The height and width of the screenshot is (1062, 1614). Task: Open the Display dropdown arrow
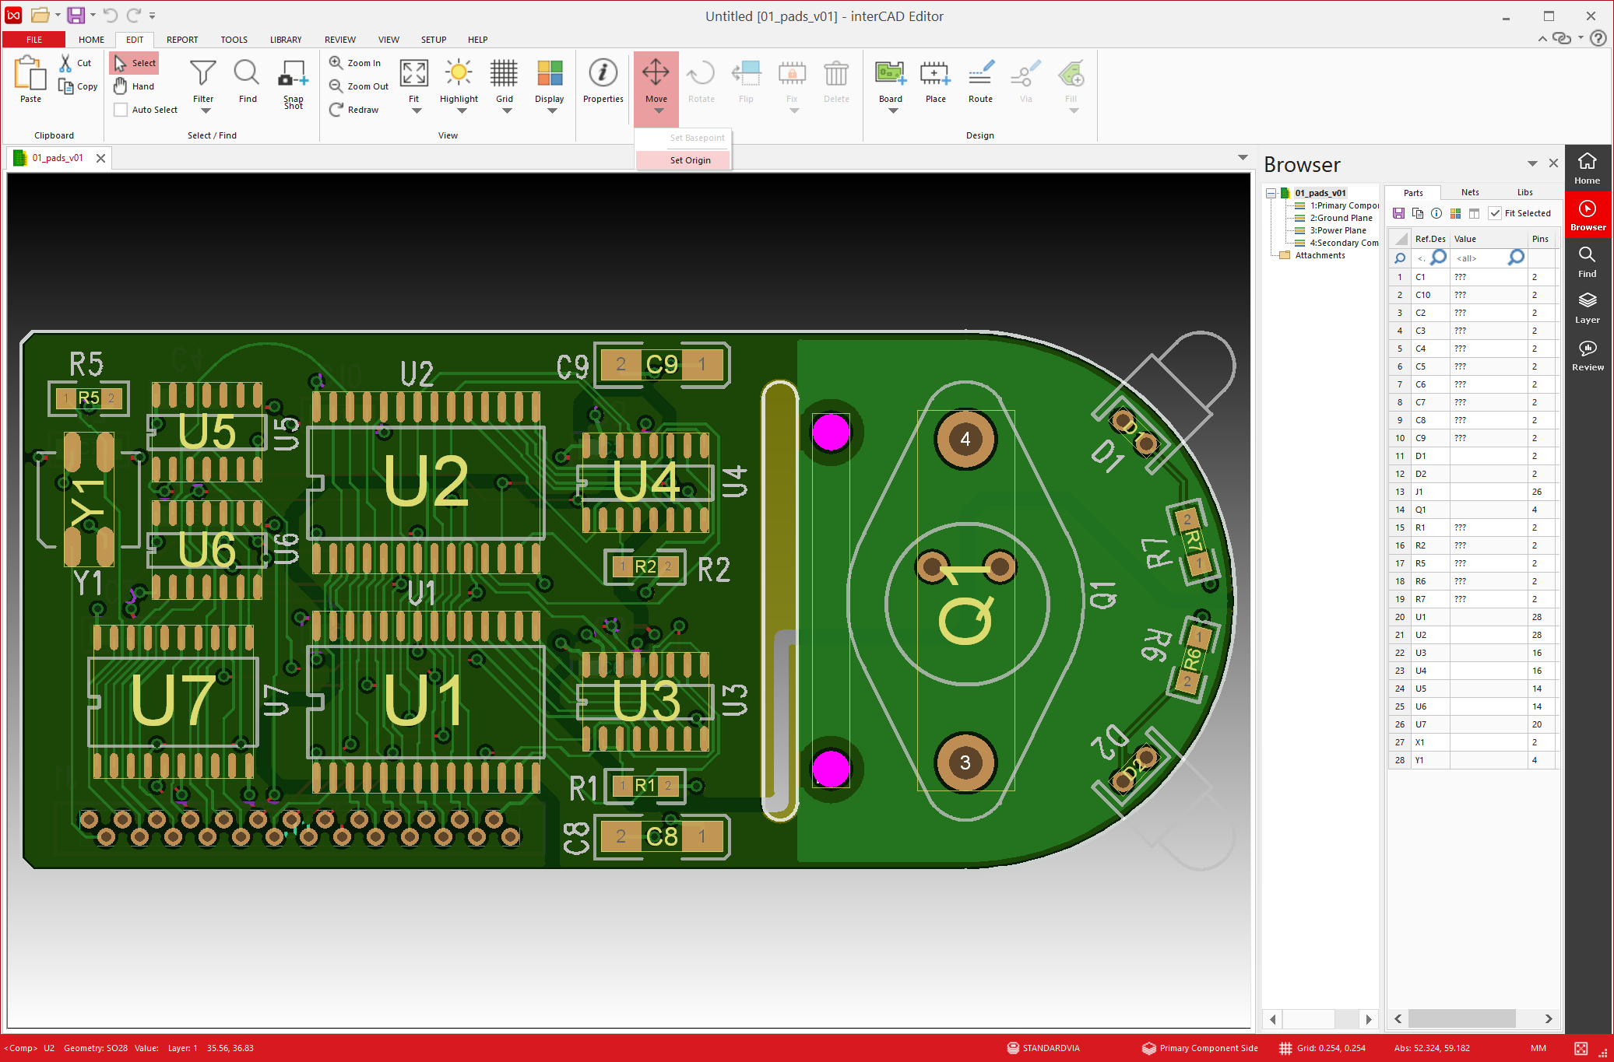click(x=552, y=110)
